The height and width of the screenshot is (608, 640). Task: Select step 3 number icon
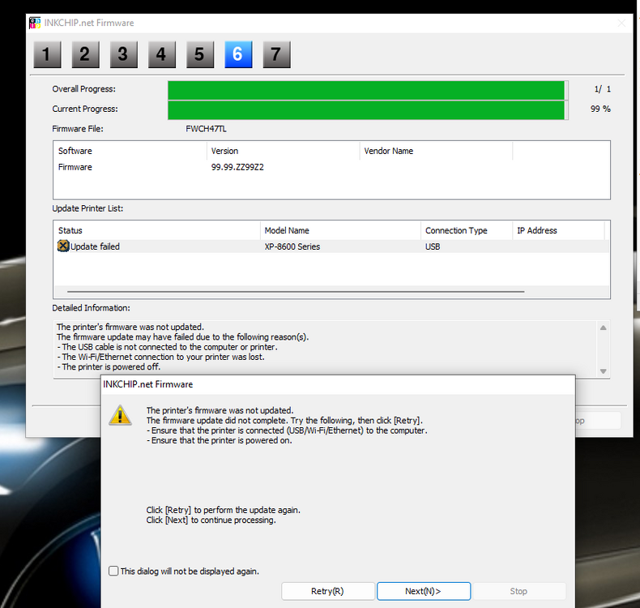pos(123,54)
